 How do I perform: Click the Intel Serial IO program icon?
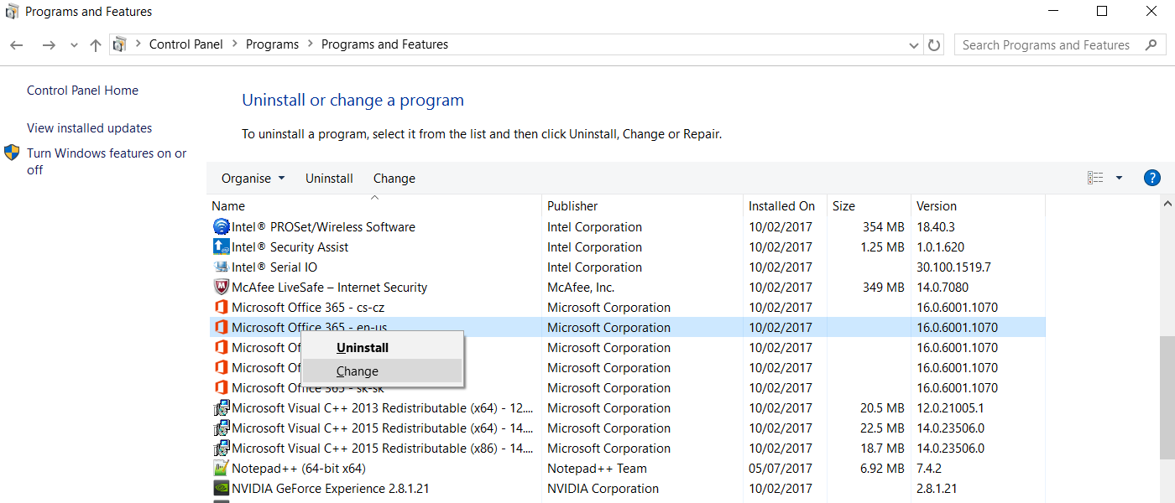222,267
